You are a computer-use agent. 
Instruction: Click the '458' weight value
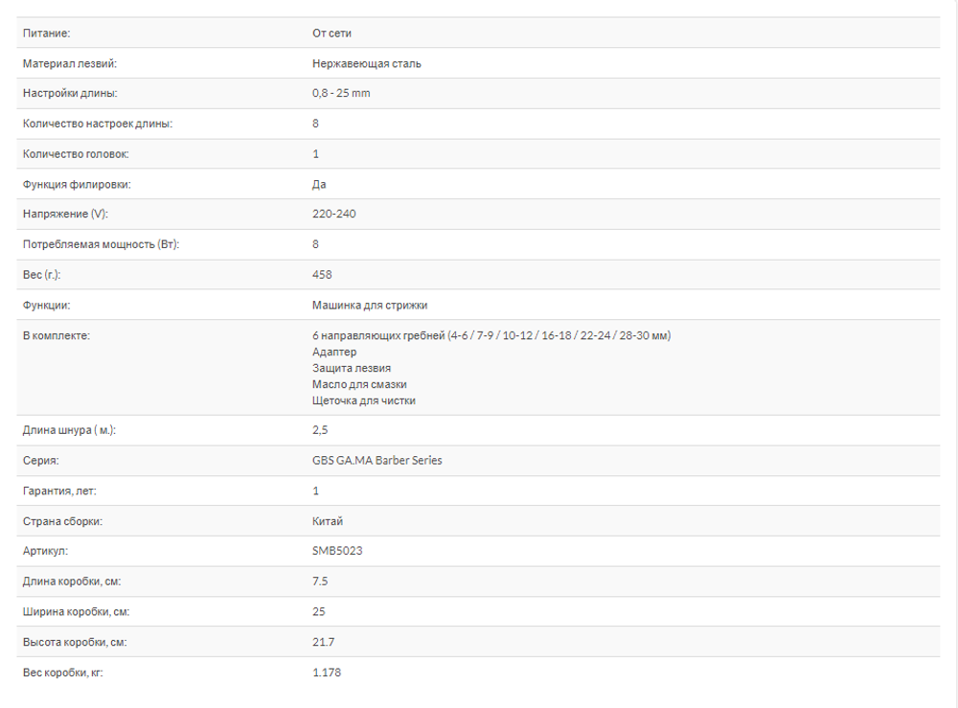[x=322, y=275]
